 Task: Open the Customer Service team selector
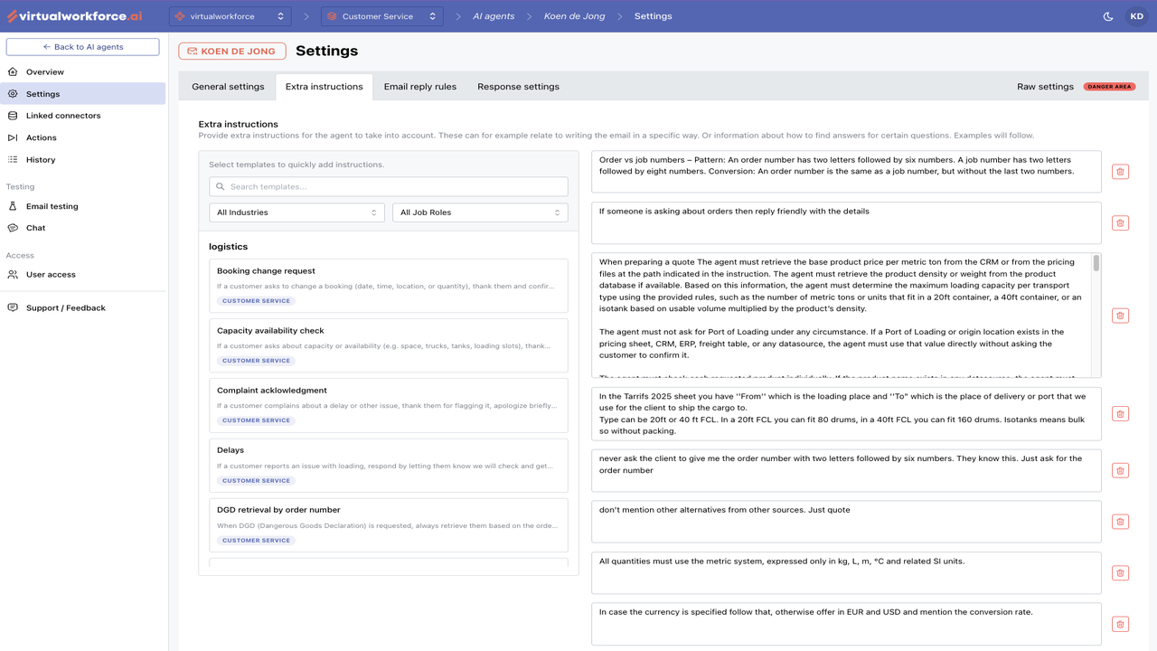click(382, 16)
